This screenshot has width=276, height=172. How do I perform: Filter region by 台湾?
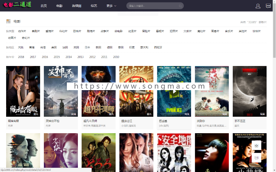pyautogui.click(x=43, y=48)
